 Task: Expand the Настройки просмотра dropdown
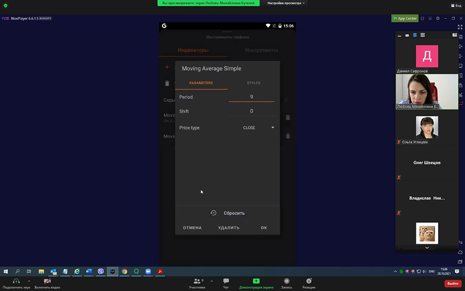[286, 3]
